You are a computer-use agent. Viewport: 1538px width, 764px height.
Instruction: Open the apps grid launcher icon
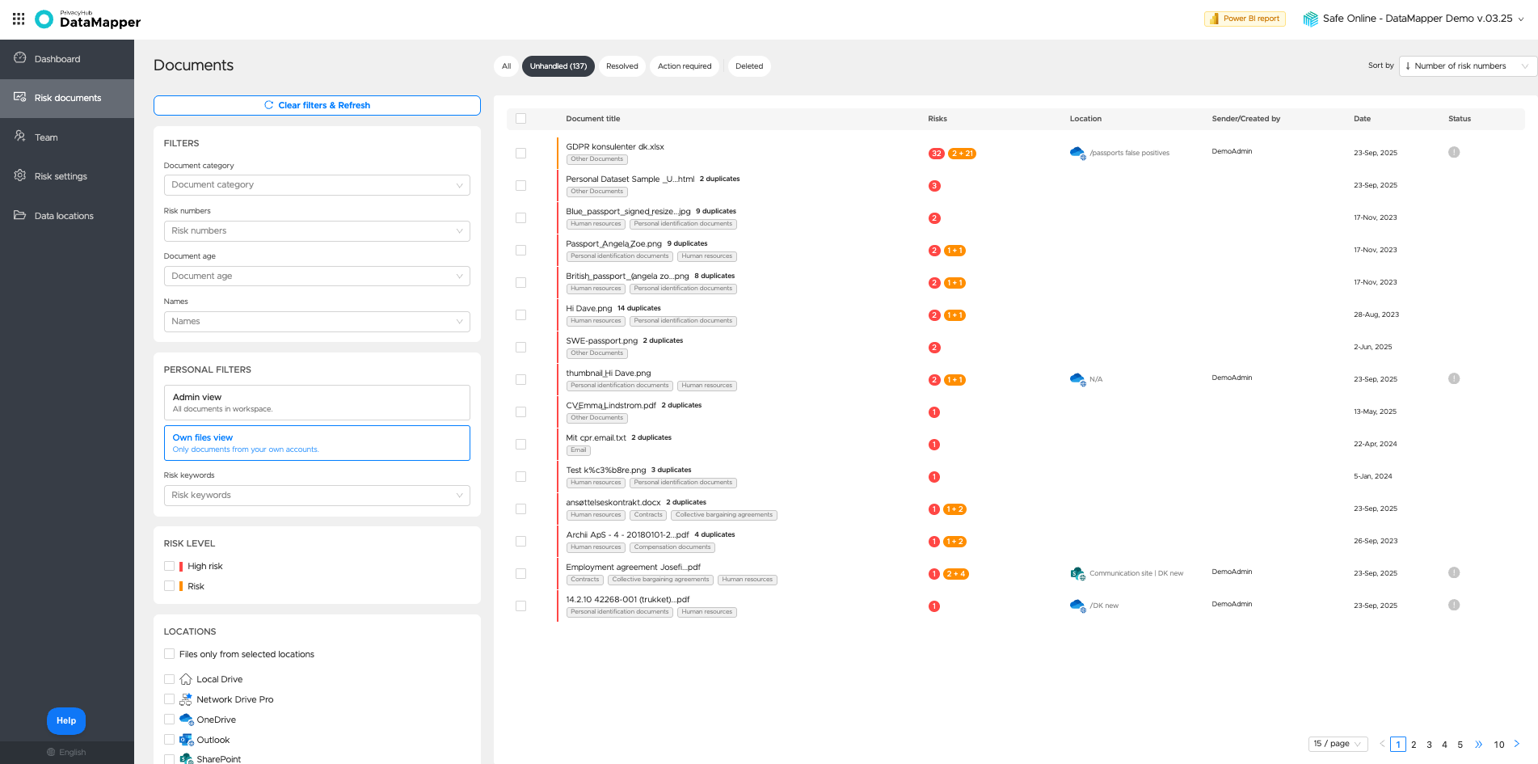coord(19,19)
